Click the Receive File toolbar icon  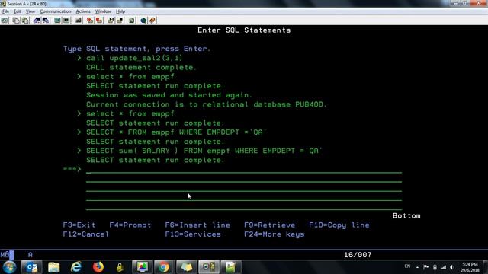(x=46, y=21)
